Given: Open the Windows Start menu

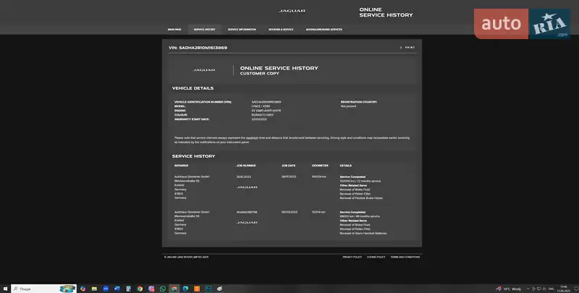Looking at the screenshot, I should click(x=5, y=289).
